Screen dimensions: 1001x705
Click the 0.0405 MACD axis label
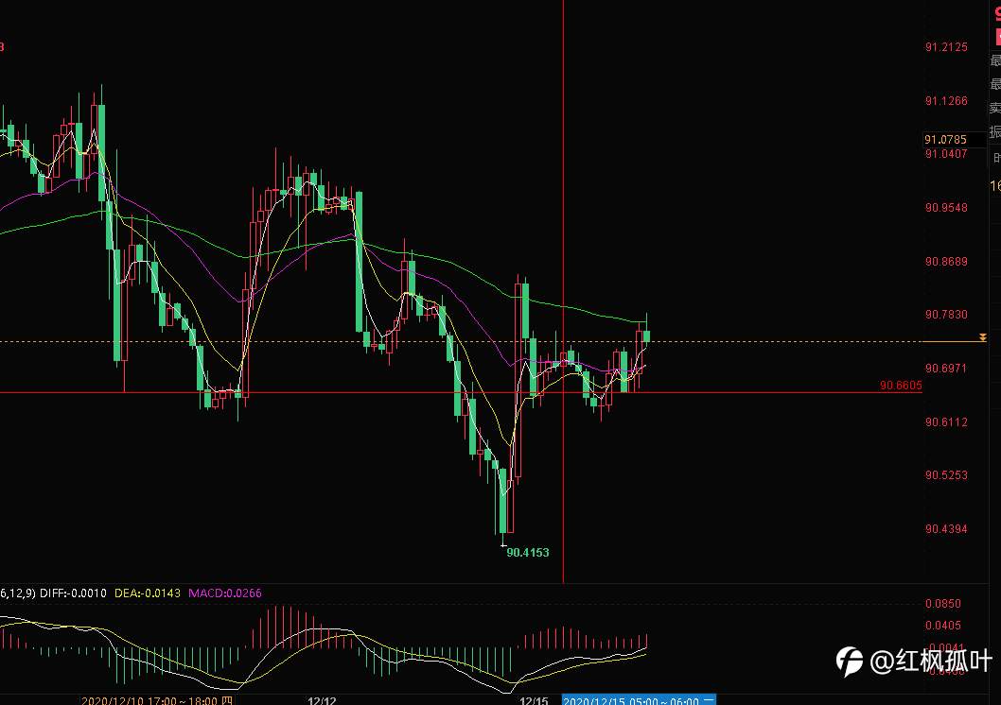(943, 626)
